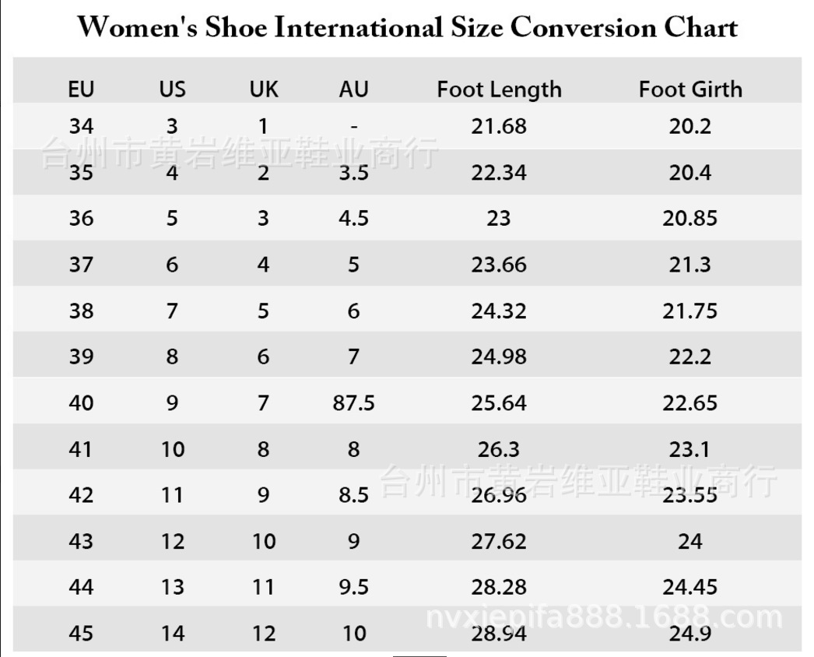Select EU size 34 cell
The image size is (814, 657).
(80, 126)
